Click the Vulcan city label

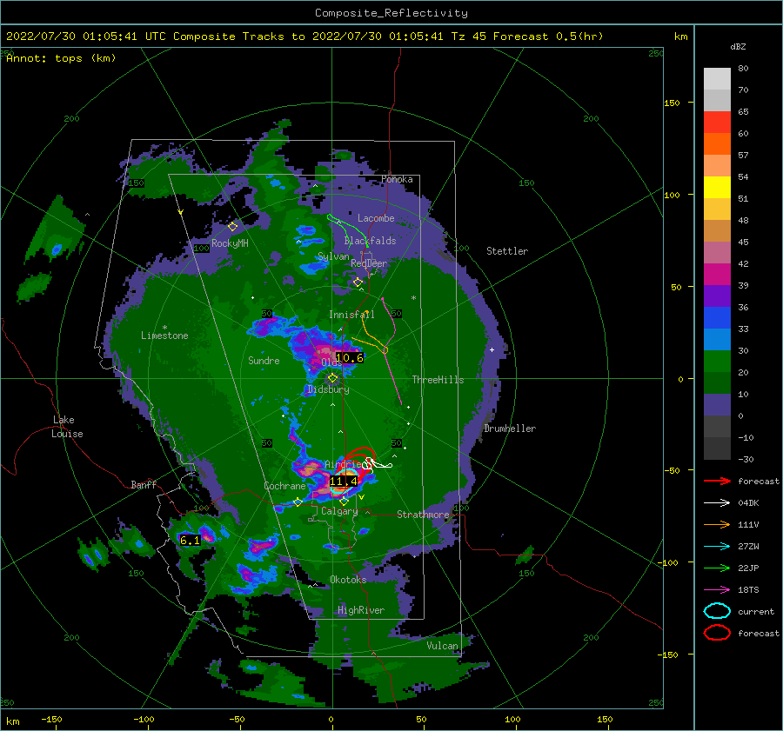tap(443, 646)
